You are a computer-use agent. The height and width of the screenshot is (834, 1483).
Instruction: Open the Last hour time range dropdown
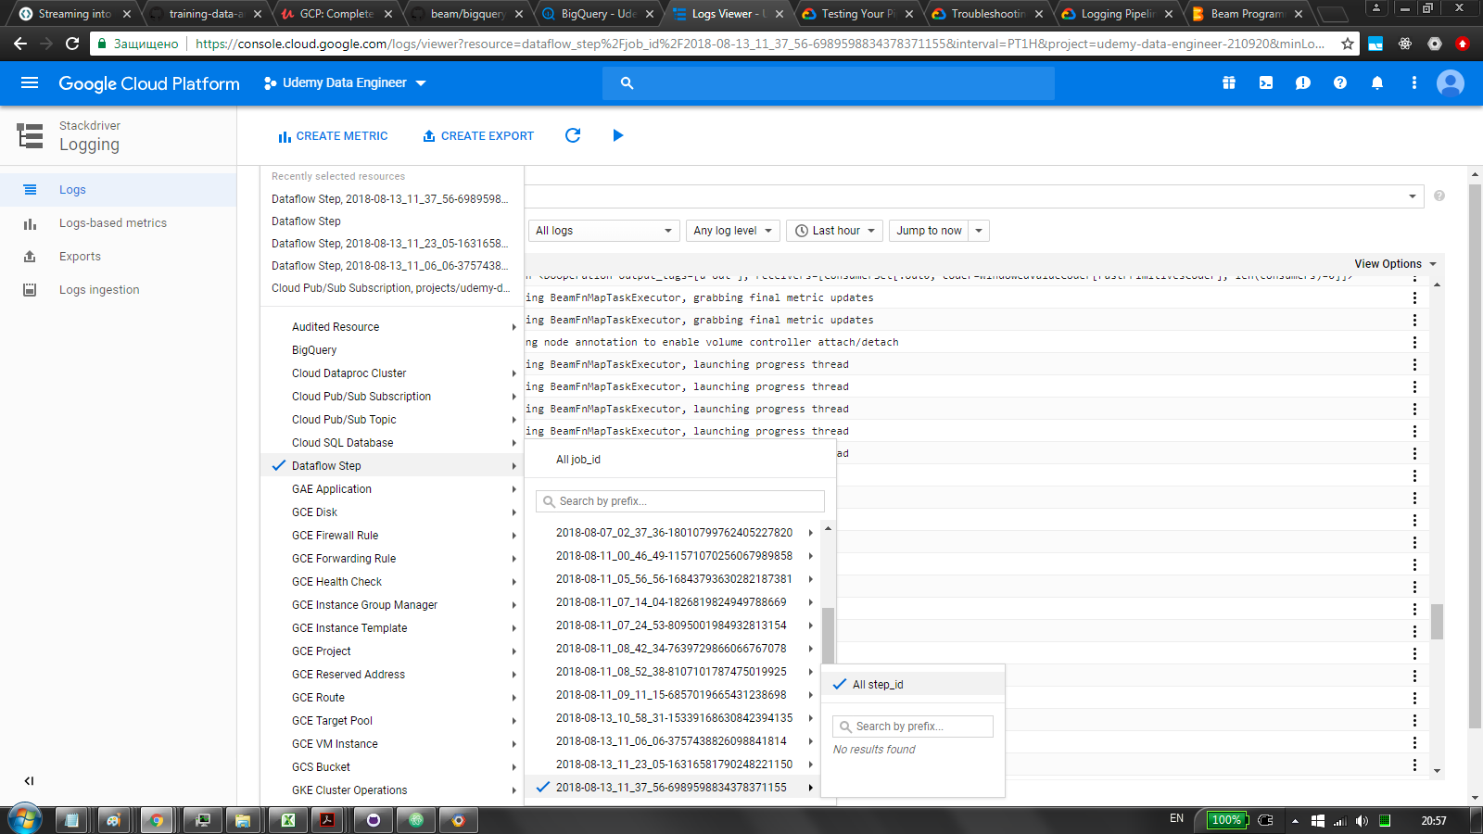point(835,231)
